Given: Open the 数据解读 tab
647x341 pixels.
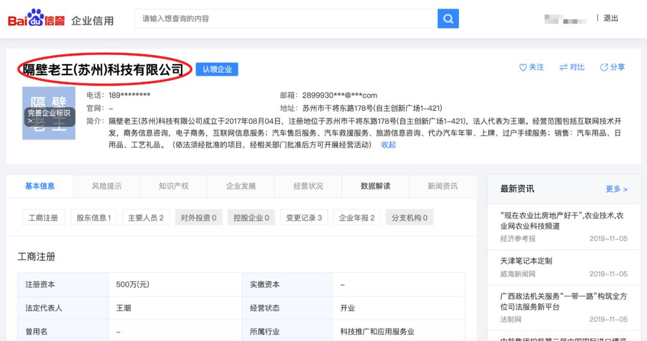Looking at the screenshot, I should click(x=375, y=186).
